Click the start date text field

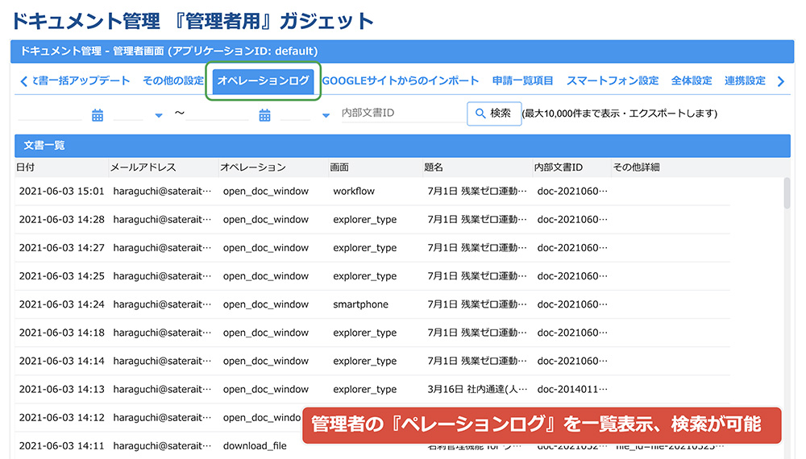click(50, 114)
